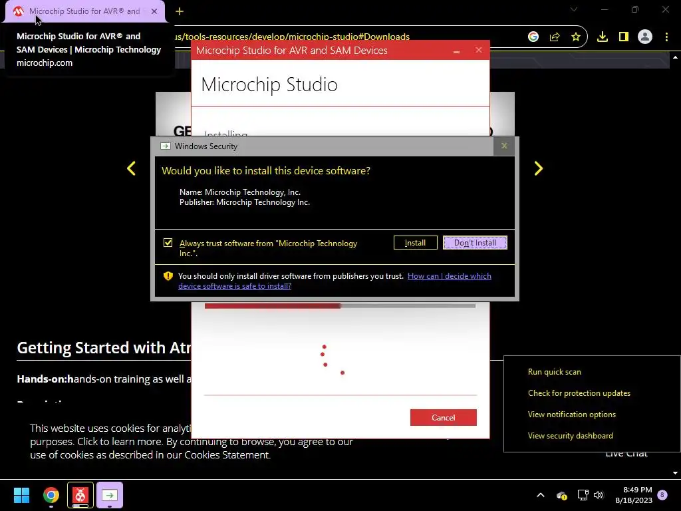Open the notification count badge

(662, 494)
